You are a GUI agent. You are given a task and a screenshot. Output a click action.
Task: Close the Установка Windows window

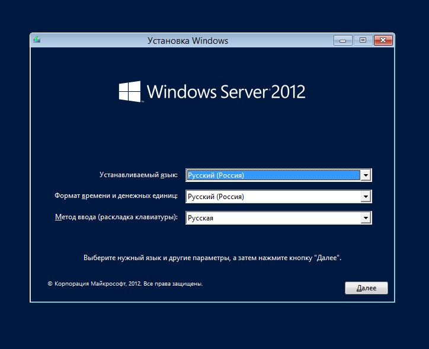click(383, 40)
